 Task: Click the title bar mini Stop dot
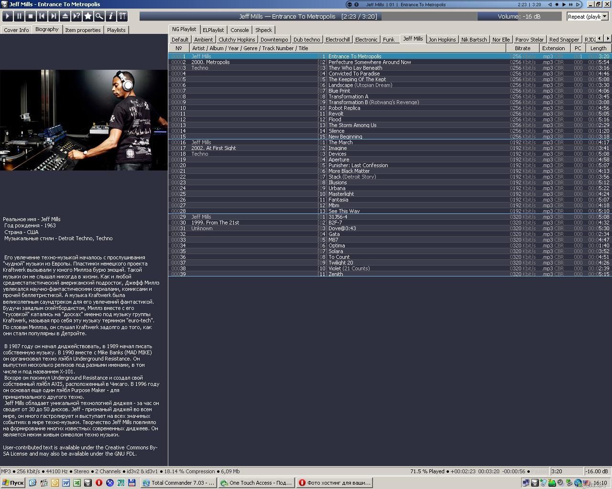[557, 4]
